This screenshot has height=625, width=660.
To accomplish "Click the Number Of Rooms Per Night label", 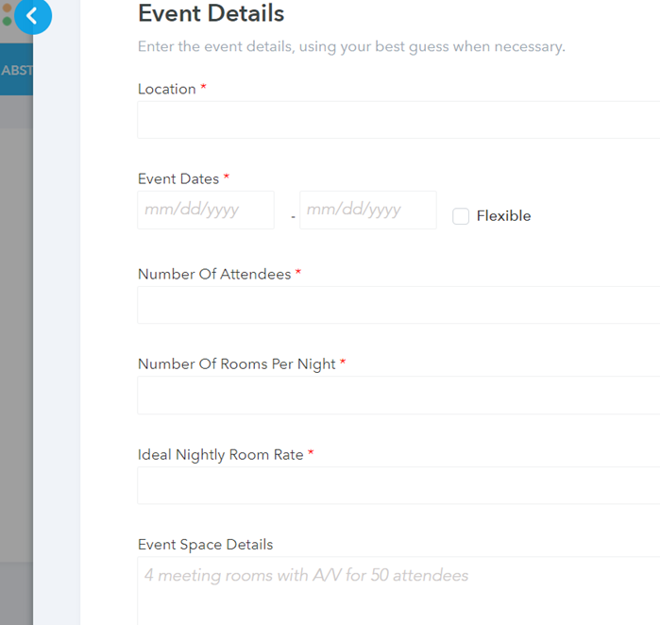I will (237, 363).
